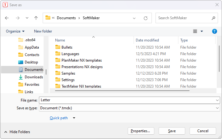The height and width of the screenshot is (139, 222).
Task: Create a New folder
Action: pos(43,31)
